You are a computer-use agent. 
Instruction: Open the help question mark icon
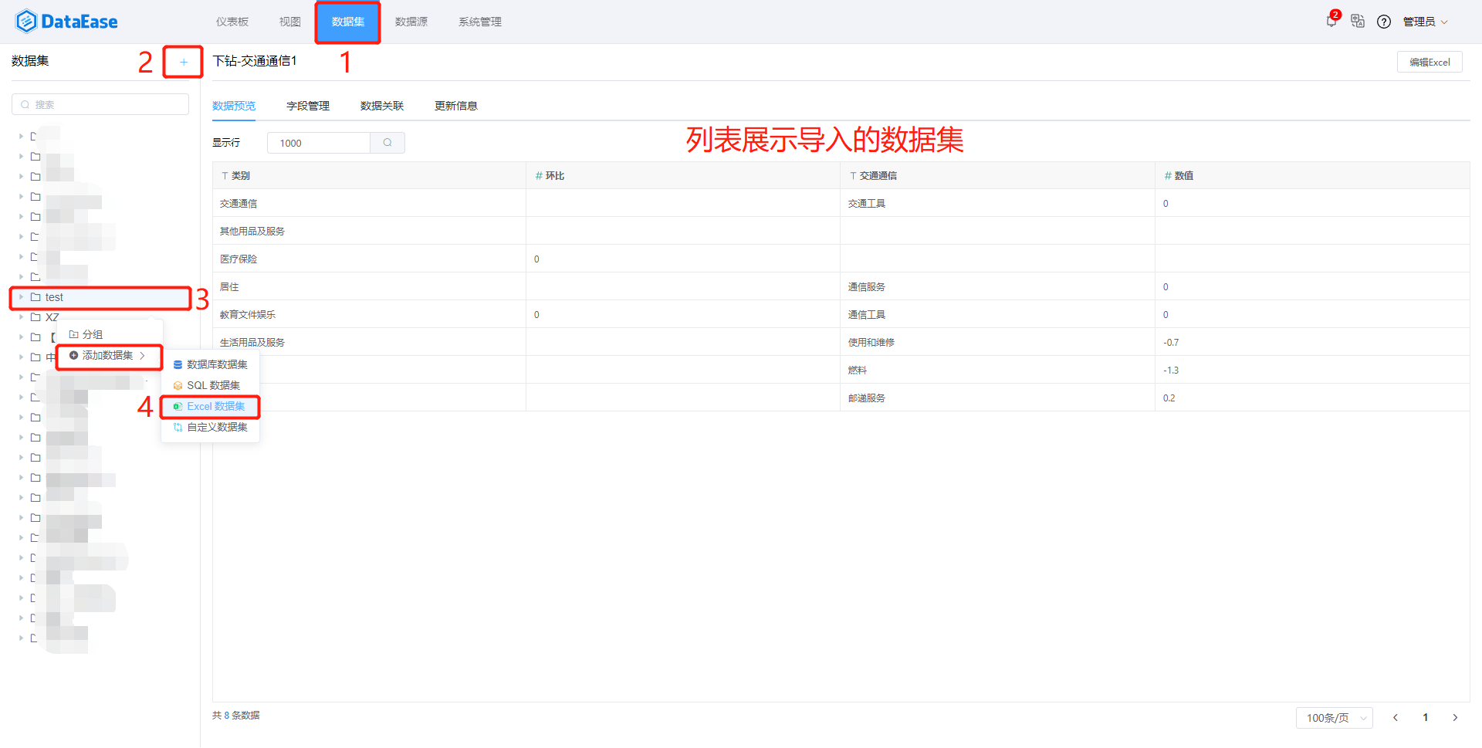1383,21
